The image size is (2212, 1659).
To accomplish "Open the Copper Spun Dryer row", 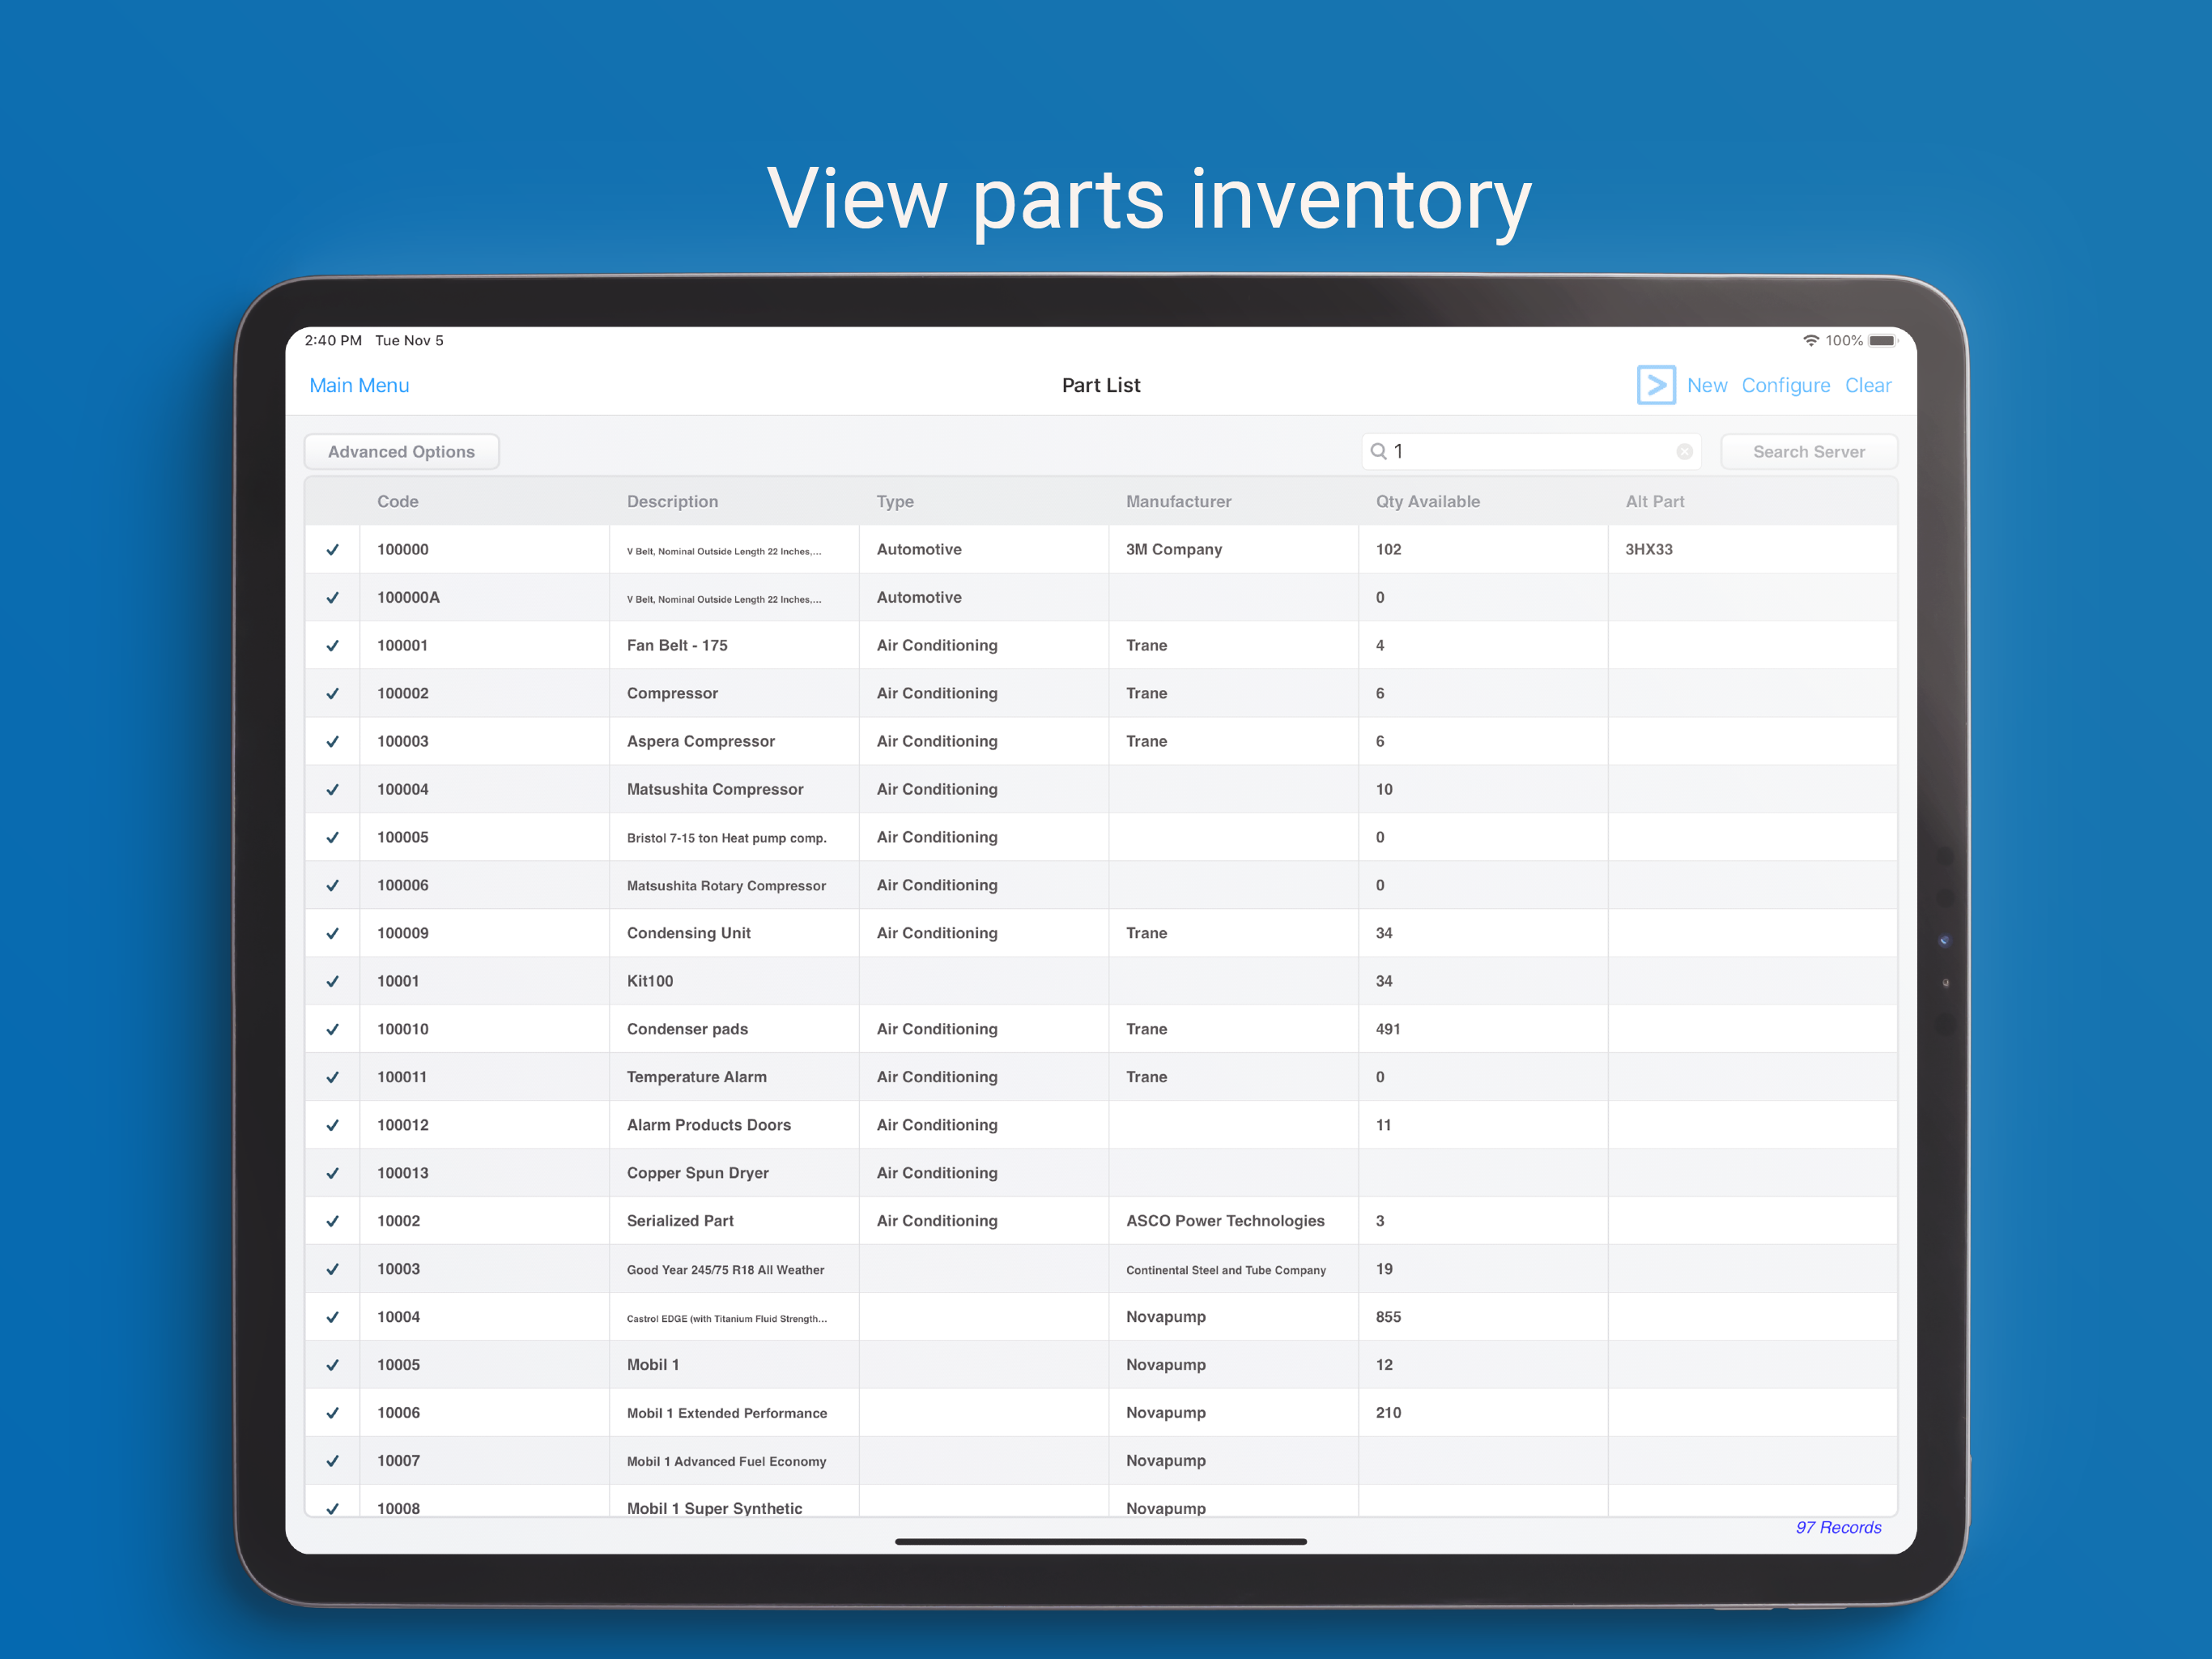I will click(x=1101, y=1174).
